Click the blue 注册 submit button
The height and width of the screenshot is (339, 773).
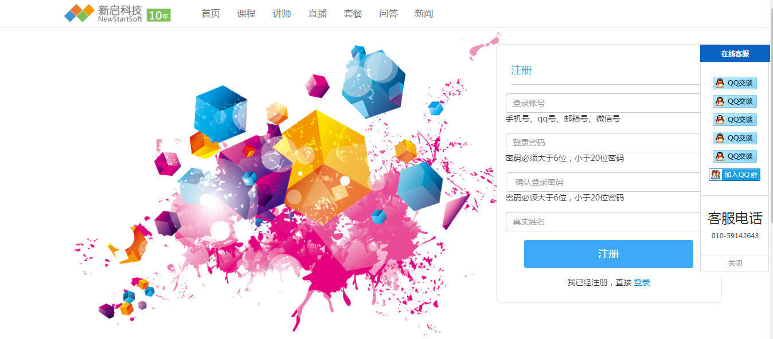(608, 254)
